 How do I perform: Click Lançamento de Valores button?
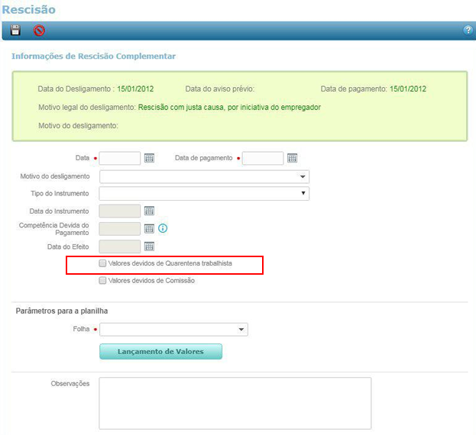(x=160, y=351)
